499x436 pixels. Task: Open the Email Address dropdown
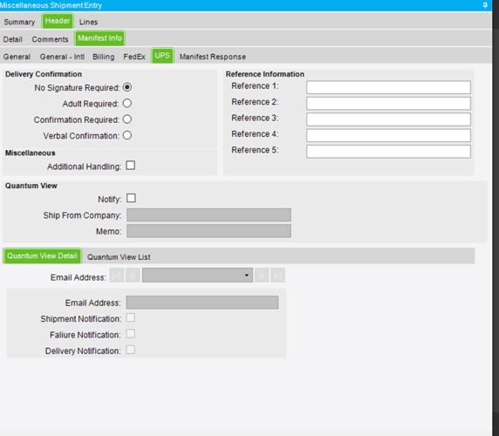[x=197, y=275]
